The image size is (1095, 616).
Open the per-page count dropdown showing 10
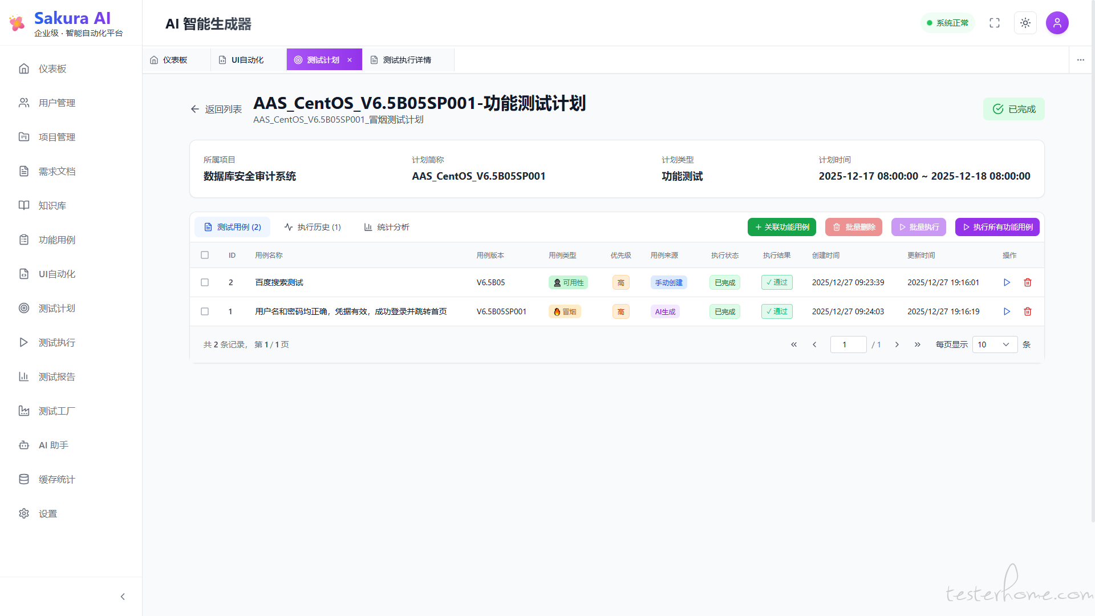994,345
